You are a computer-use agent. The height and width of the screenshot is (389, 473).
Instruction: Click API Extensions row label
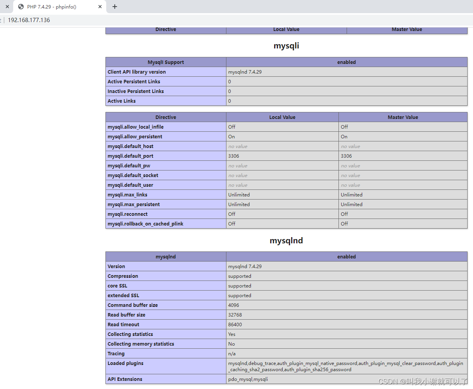(125, 379)
